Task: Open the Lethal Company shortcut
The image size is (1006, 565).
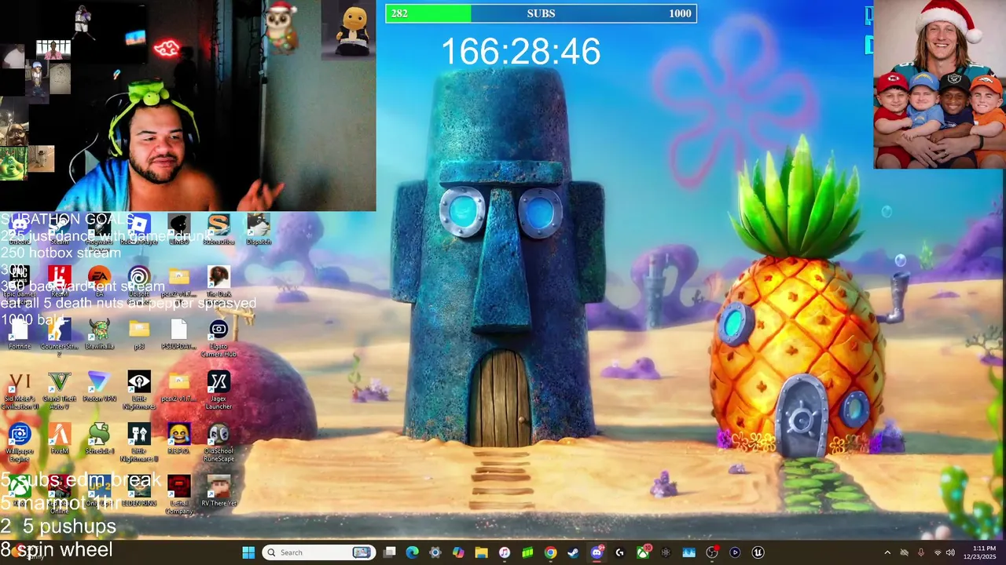Action: 179,494
